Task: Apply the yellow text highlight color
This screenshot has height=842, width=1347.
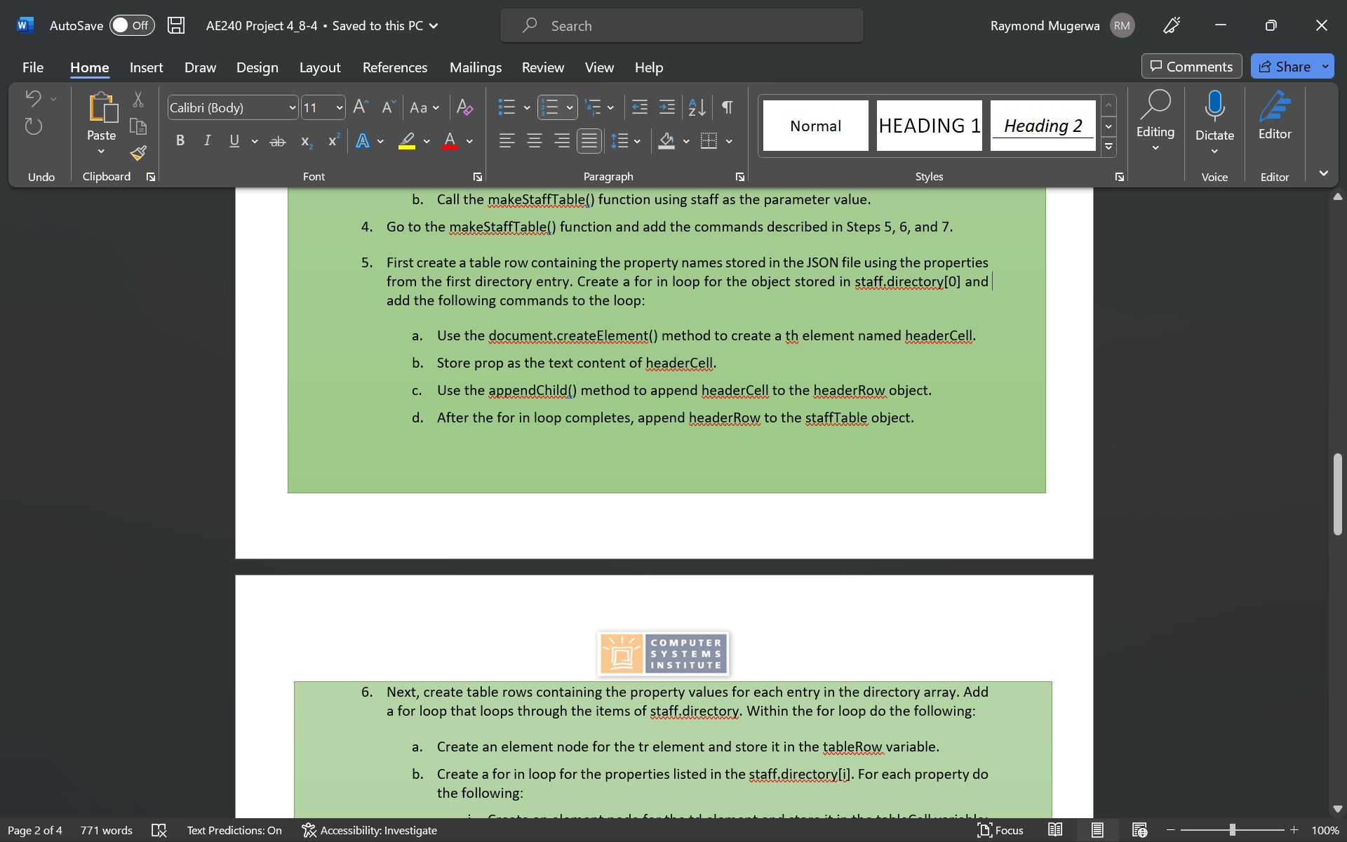Action: [x=407, y=141]
